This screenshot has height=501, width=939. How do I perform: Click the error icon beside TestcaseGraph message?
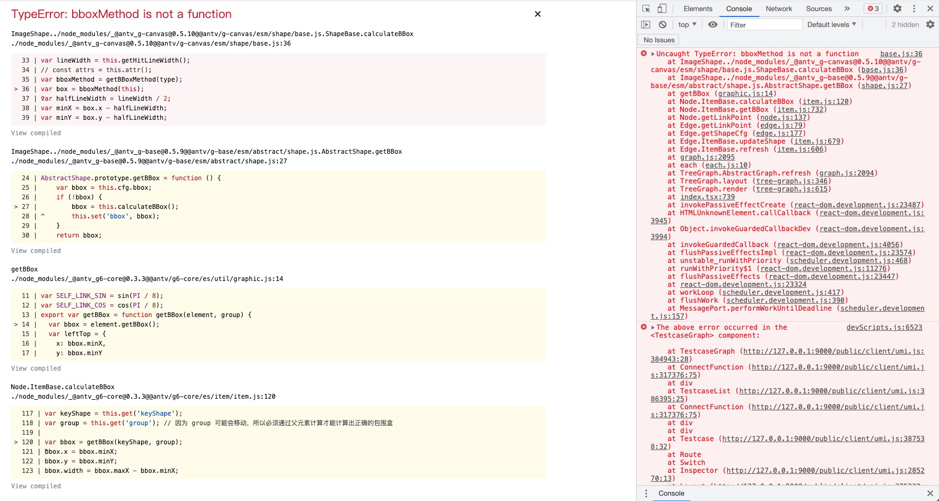pyautogui.click(x=644, y=327)
